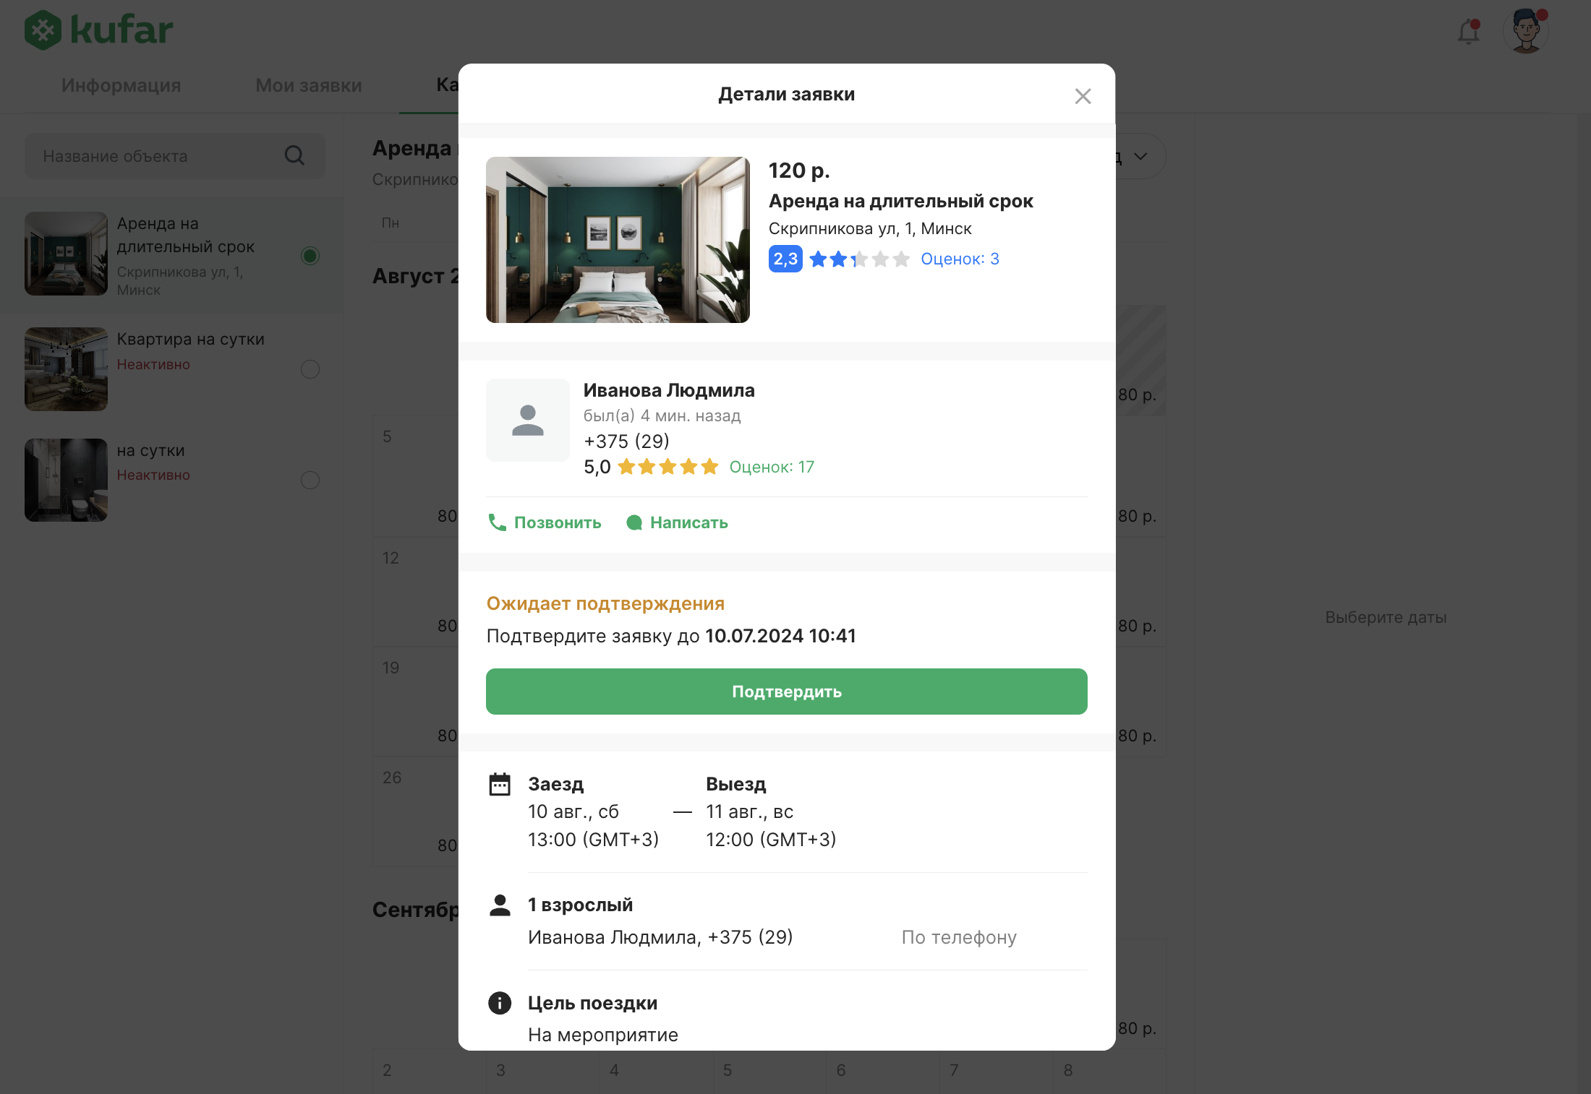1591x1094 pixels.
Task: Click calendar day 5 behind the dialog
Action: tap(387, 436)
